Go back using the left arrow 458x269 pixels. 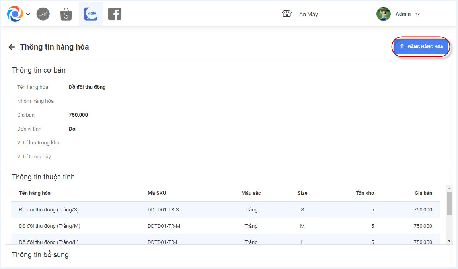point(12,47)
